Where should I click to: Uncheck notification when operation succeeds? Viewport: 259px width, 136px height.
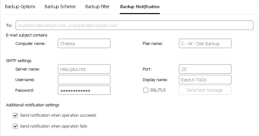point(15,115)
